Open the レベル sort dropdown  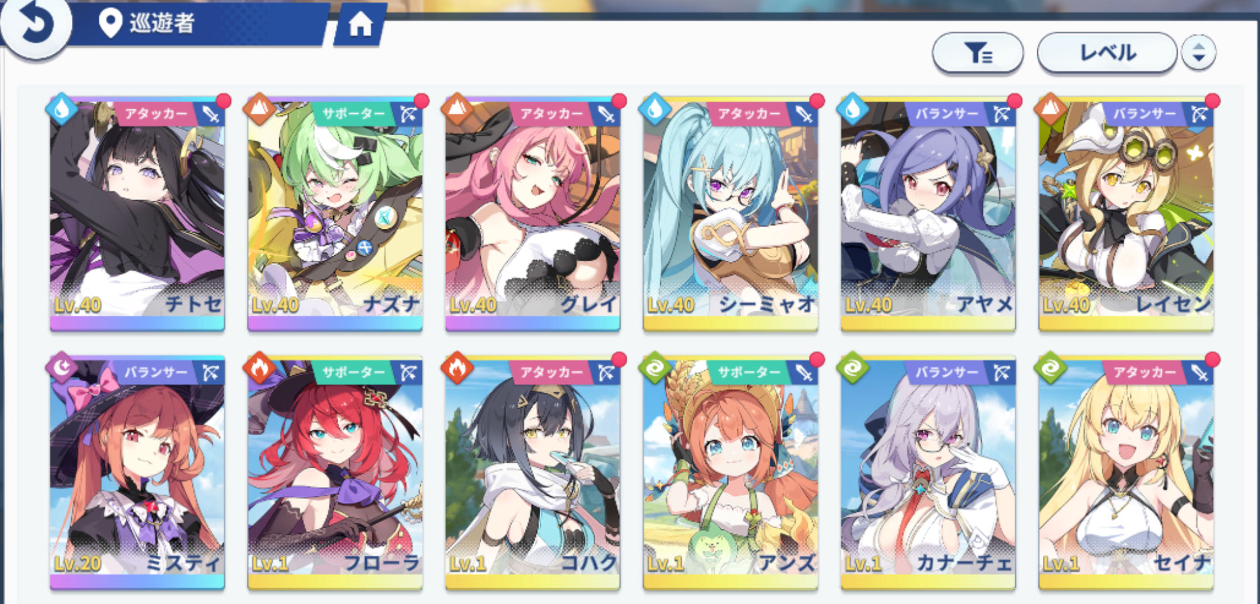1107,53
